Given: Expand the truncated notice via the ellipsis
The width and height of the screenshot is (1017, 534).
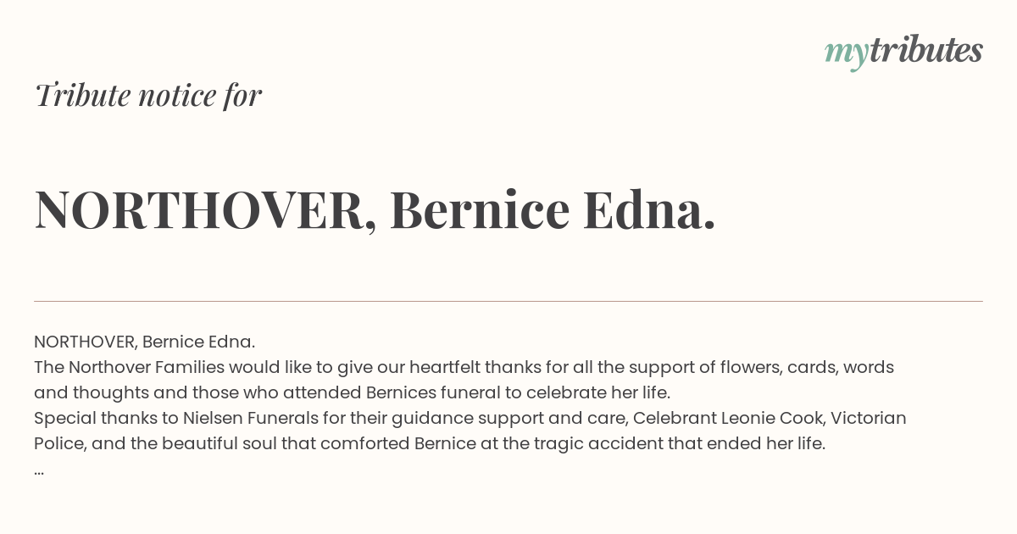Looking at the screenshot, I should (x=39, y=471).
